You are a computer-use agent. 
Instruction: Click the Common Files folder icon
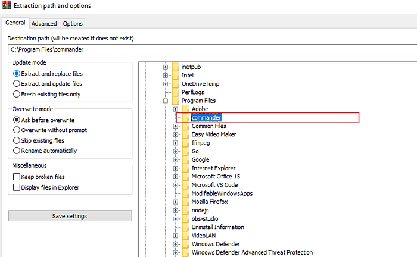click(186, 126)
